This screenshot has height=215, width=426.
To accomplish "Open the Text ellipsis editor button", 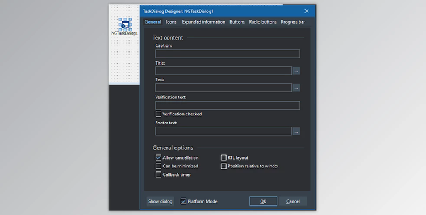I will pyautogui.click(x=296, y=88).
